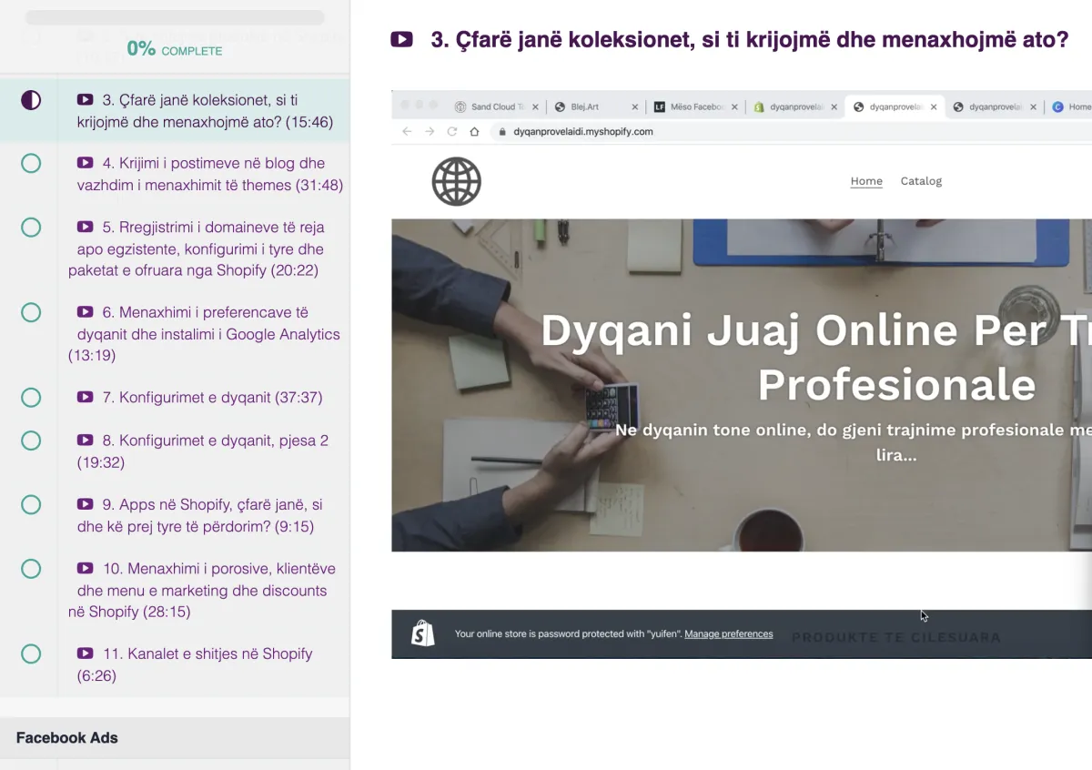The height and width of the screenshot is (770, 1092).
Task: Close the Sand Cloud tab
Action: tap(536, 107)
